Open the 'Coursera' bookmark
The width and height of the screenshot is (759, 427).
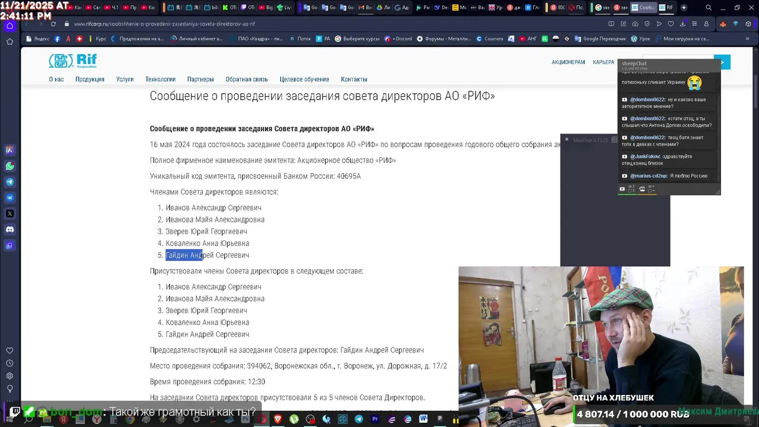[x=489, y=39]
